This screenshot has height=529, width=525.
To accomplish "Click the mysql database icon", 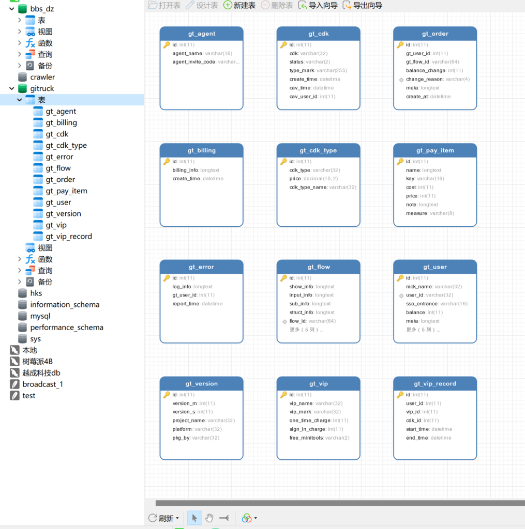I will [22, 316].
